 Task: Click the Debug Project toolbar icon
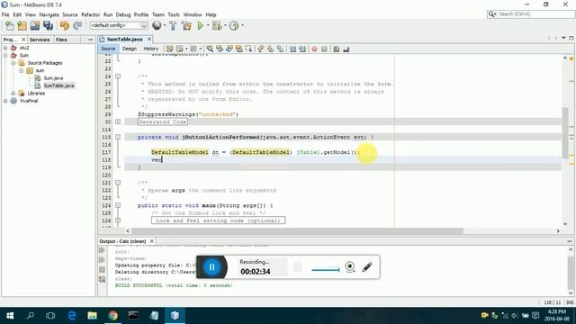(x=217, y=26)
